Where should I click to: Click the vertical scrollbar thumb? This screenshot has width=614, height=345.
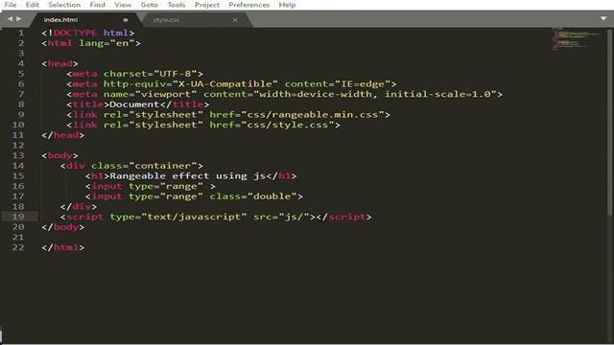[x=610, y=122]
